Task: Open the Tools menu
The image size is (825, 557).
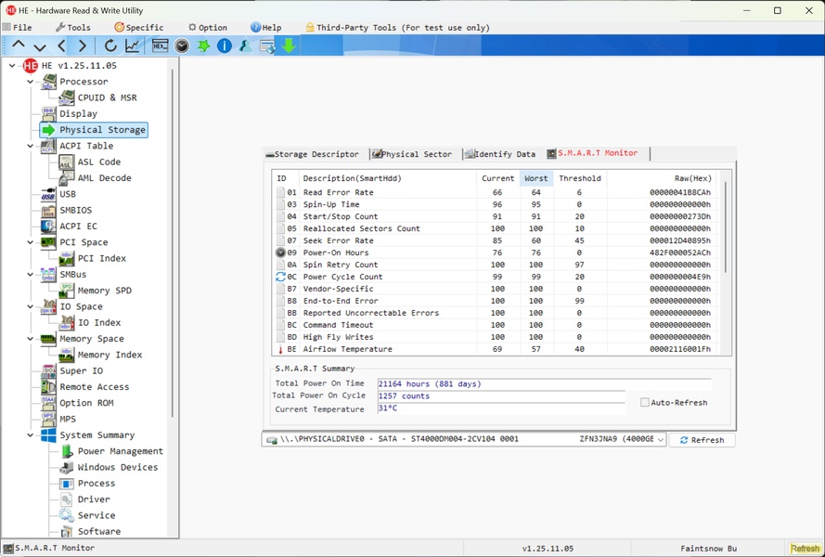Action: [72, 28]
